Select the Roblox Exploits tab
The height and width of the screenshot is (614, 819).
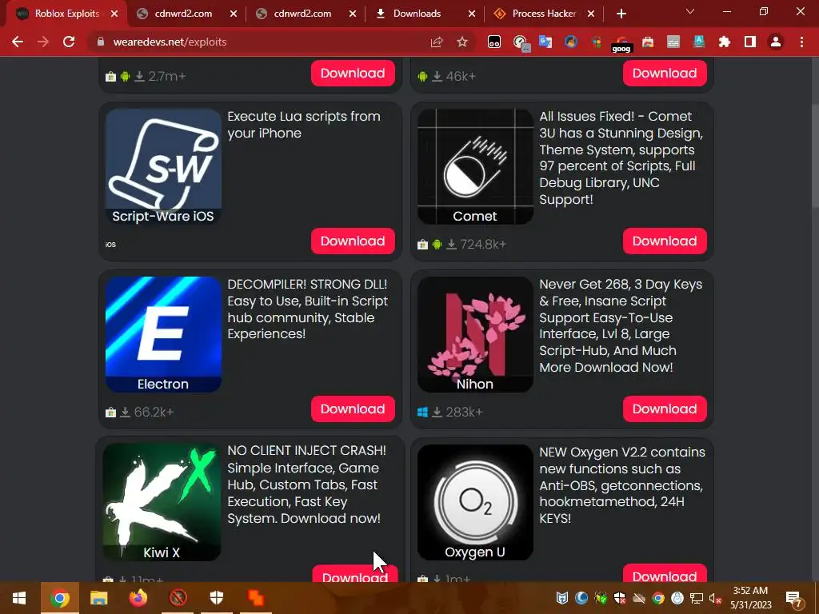click(x=67, y=14)
